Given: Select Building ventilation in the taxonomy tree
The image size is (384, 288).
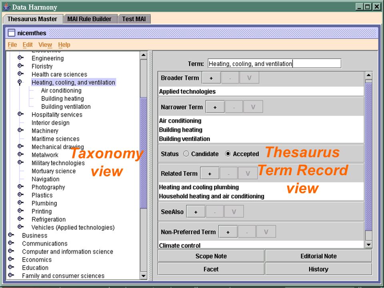Looking at the screenshot, I should 66,107.
